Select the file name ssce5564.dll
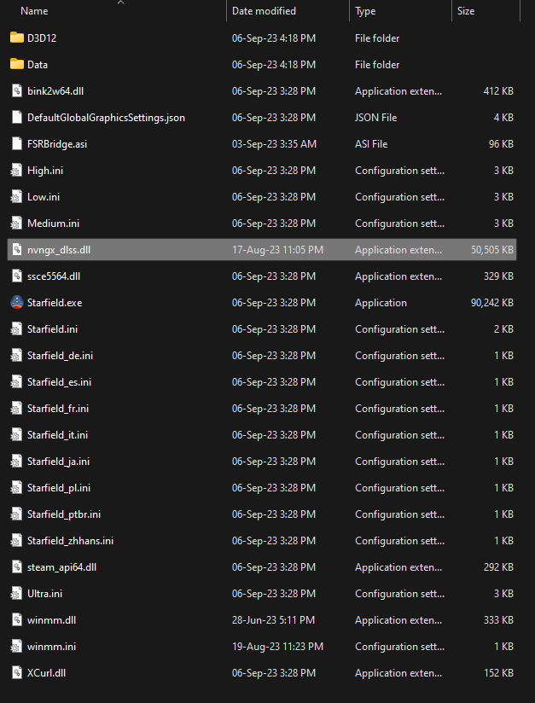Screen dimensions: 535x703 54,276
